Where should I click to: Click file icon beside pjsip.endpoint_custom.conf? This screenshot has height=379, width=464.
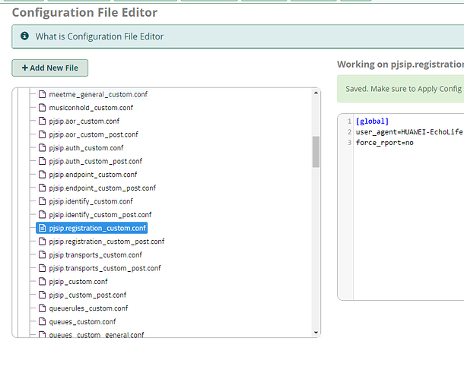[x=43, y=175]
